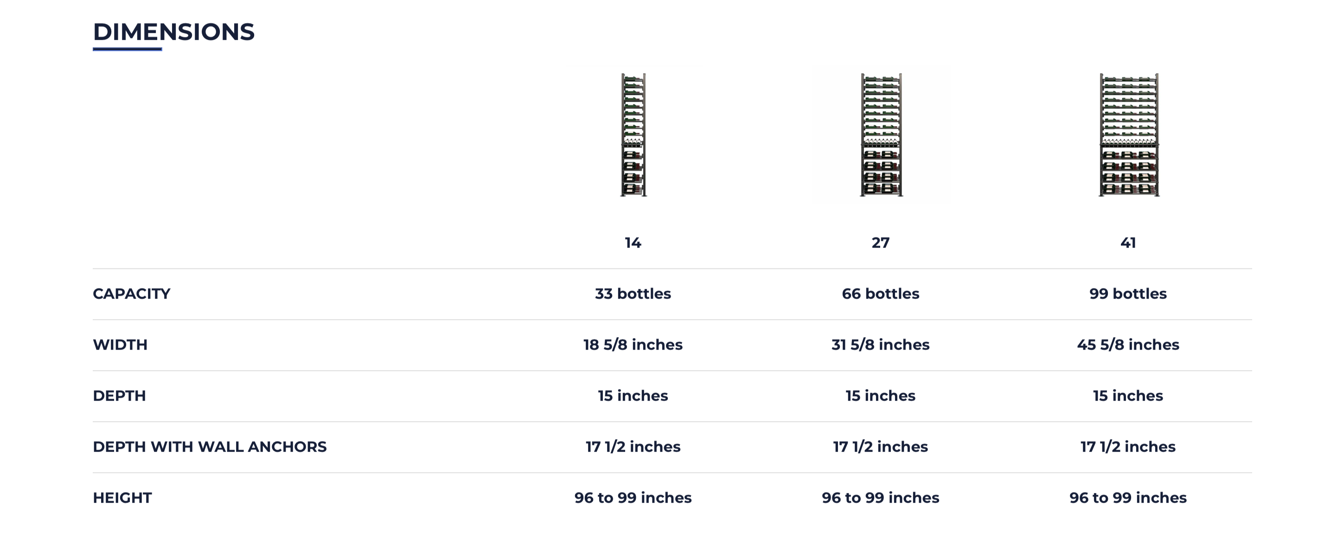Click the WIDTH row label

(x=120, y=345)
